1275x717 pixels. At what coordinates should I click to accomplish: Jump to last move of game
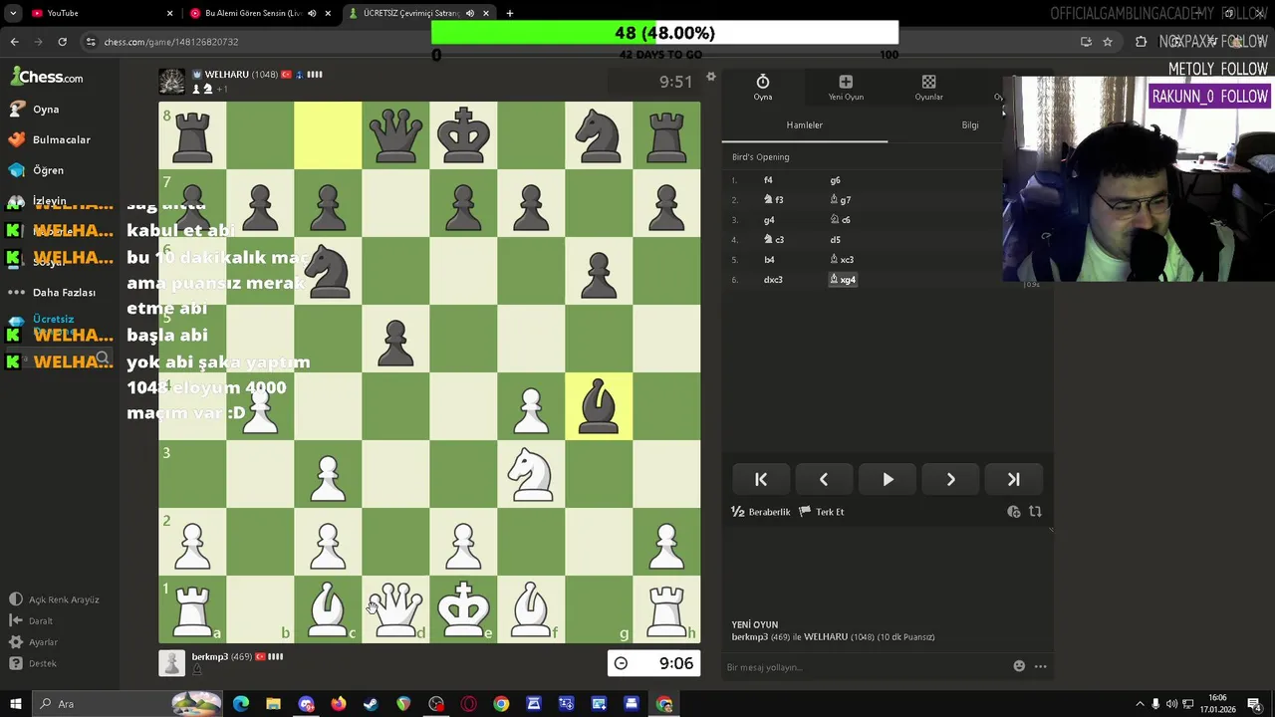click(x=1013, y=480)
